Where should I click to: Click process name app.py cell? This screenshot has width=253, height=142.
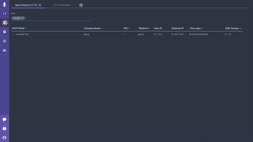click(86, 34)
